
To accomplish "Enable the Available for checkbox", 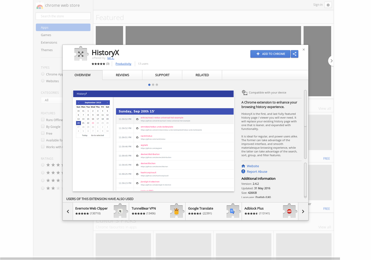I will tap(43, 140).
